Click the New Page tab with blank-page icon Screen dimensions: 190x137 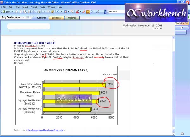tap(182, 28)
